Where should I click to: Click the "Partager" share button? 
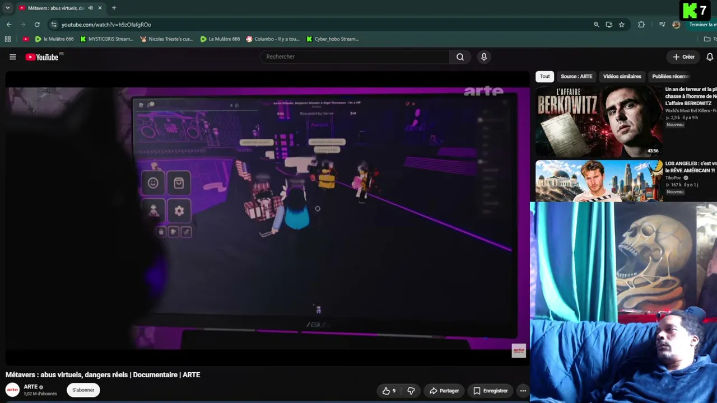(444, 391)
